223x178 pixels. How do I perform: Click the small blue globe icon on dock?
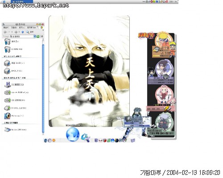[x=112, y=140]
